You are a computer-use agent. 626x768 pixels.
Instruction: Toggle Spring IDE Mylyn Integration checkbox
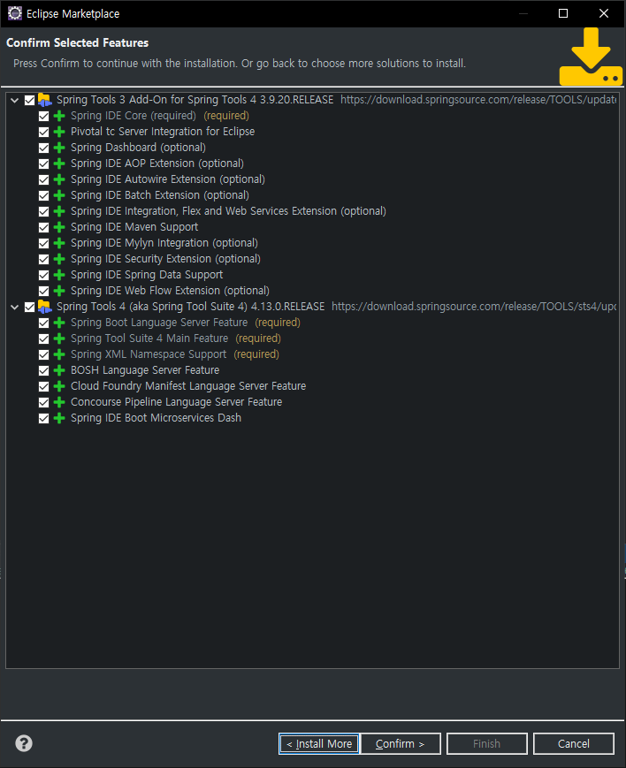(x=43, y=243)
